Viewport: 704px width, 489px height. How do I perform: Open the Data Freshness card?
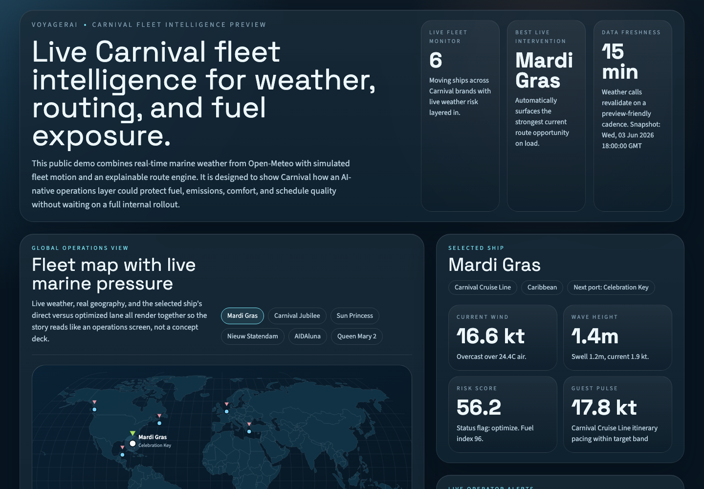tap(633, 116)
